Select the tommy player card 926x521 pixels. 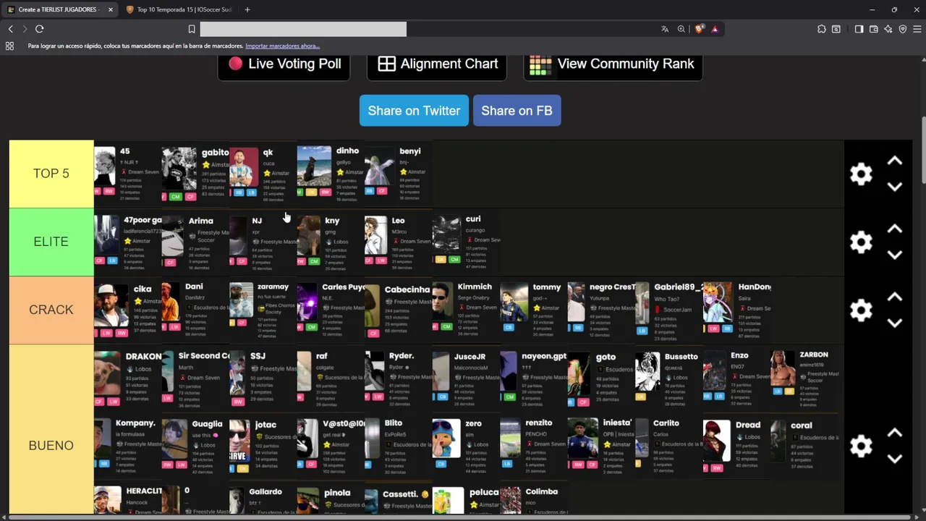[534, 310]
